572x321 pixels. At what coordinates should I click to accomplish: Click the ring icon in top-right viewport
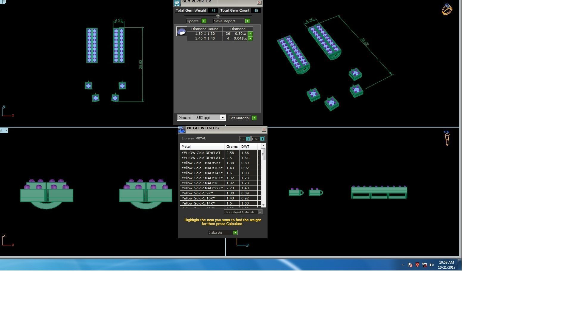tap(447, 10)
